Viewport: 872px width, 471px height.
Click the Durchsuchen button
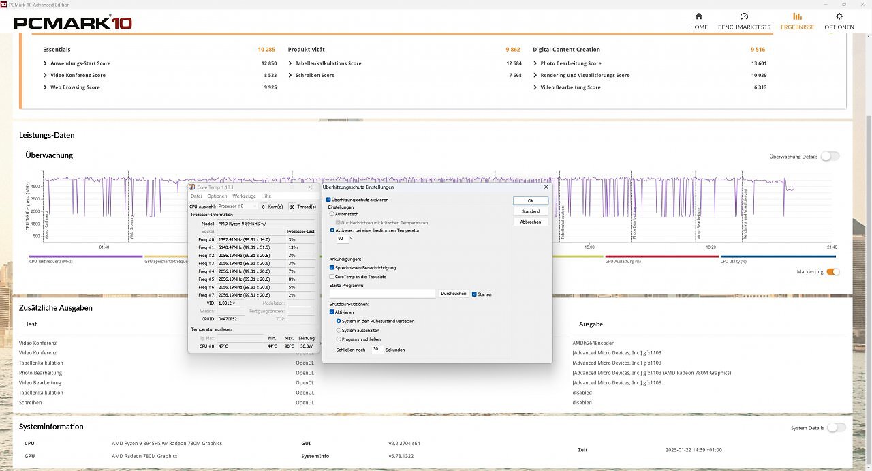454,294
